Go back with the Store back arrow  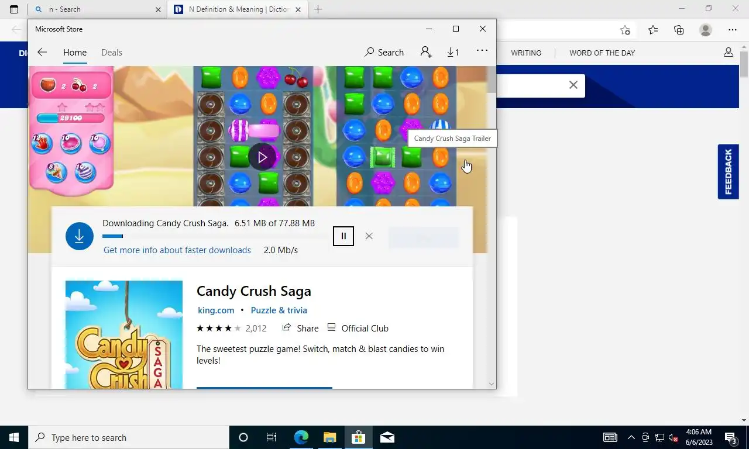point(42,52)
